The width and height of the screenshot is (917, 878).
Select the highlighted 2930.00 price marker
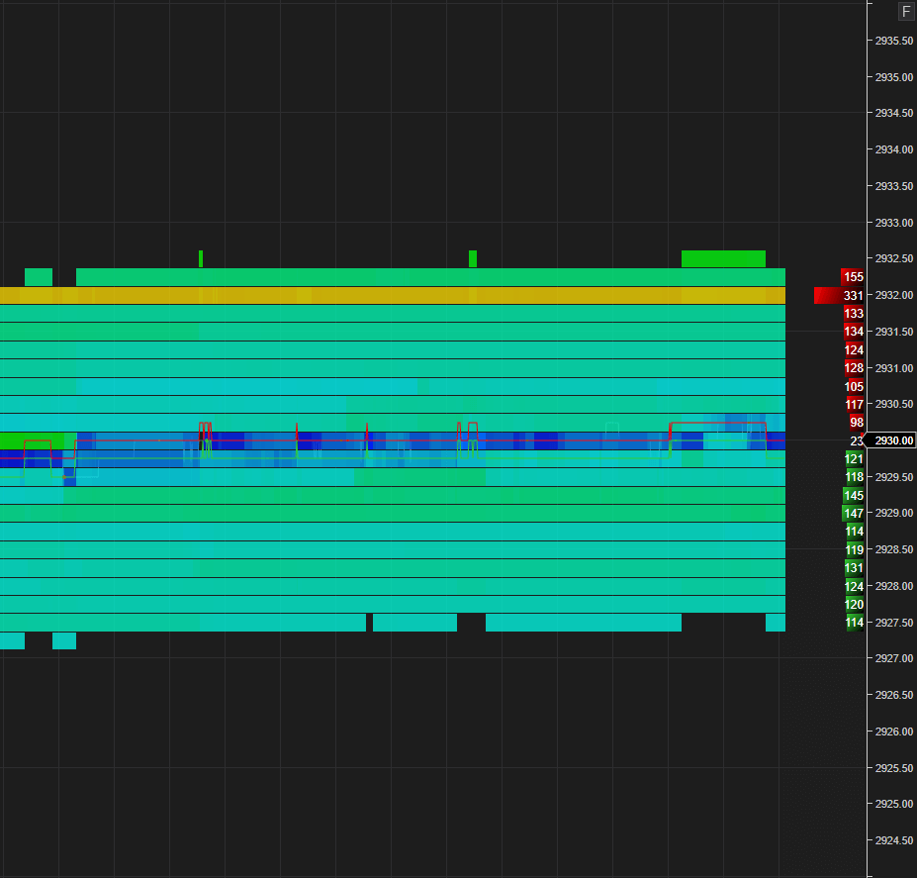pyautogui.click(x=891, y=441)
